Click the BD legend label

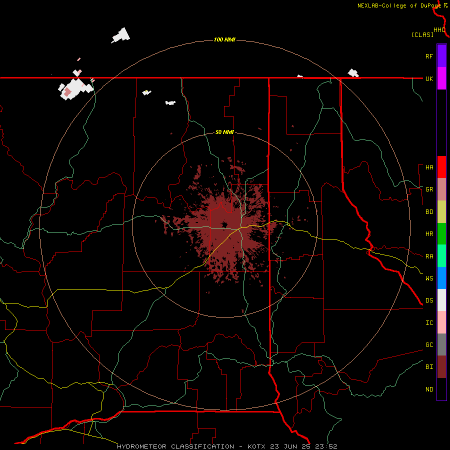[x=429, y=212]
